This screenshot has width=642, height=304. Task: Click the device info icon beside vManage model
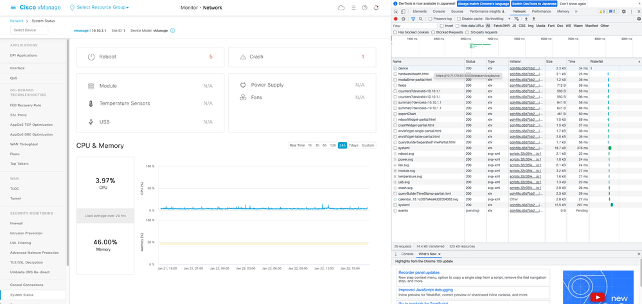[173, 30]
